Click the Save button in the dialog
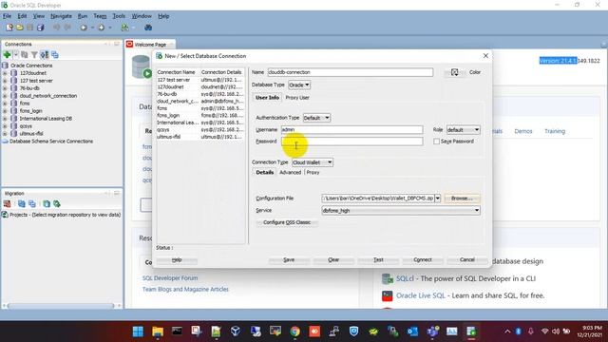 [x=289, y=259]
